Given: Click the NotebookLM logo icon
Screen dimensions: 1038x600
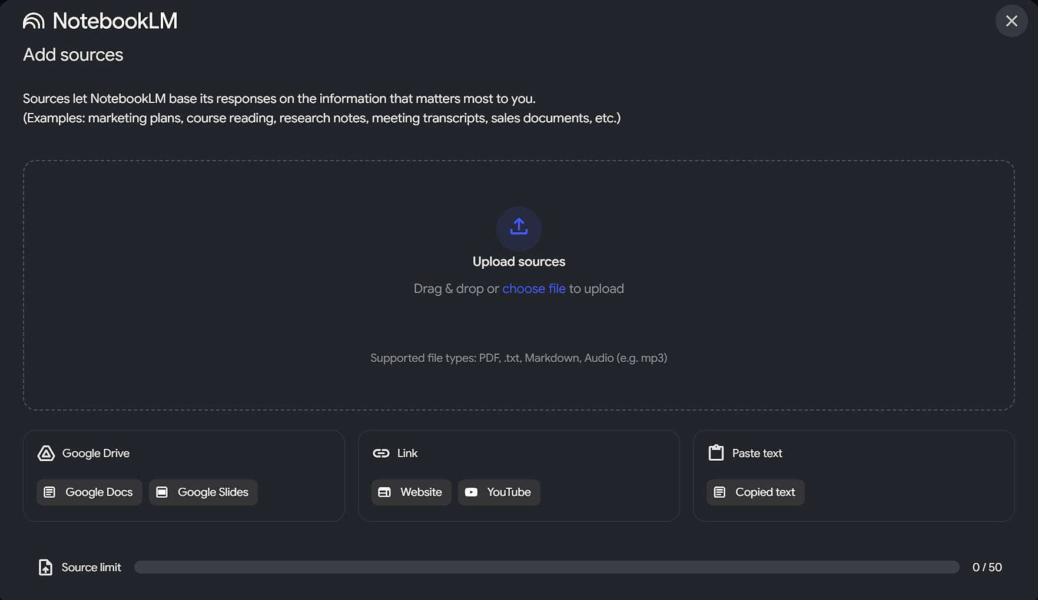Looking at the screenshot, I should click(34, 21).
